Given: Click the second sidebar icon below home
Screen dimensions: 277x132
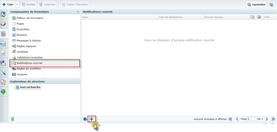Looking at the screenshot, I should [x=3, y=24].
